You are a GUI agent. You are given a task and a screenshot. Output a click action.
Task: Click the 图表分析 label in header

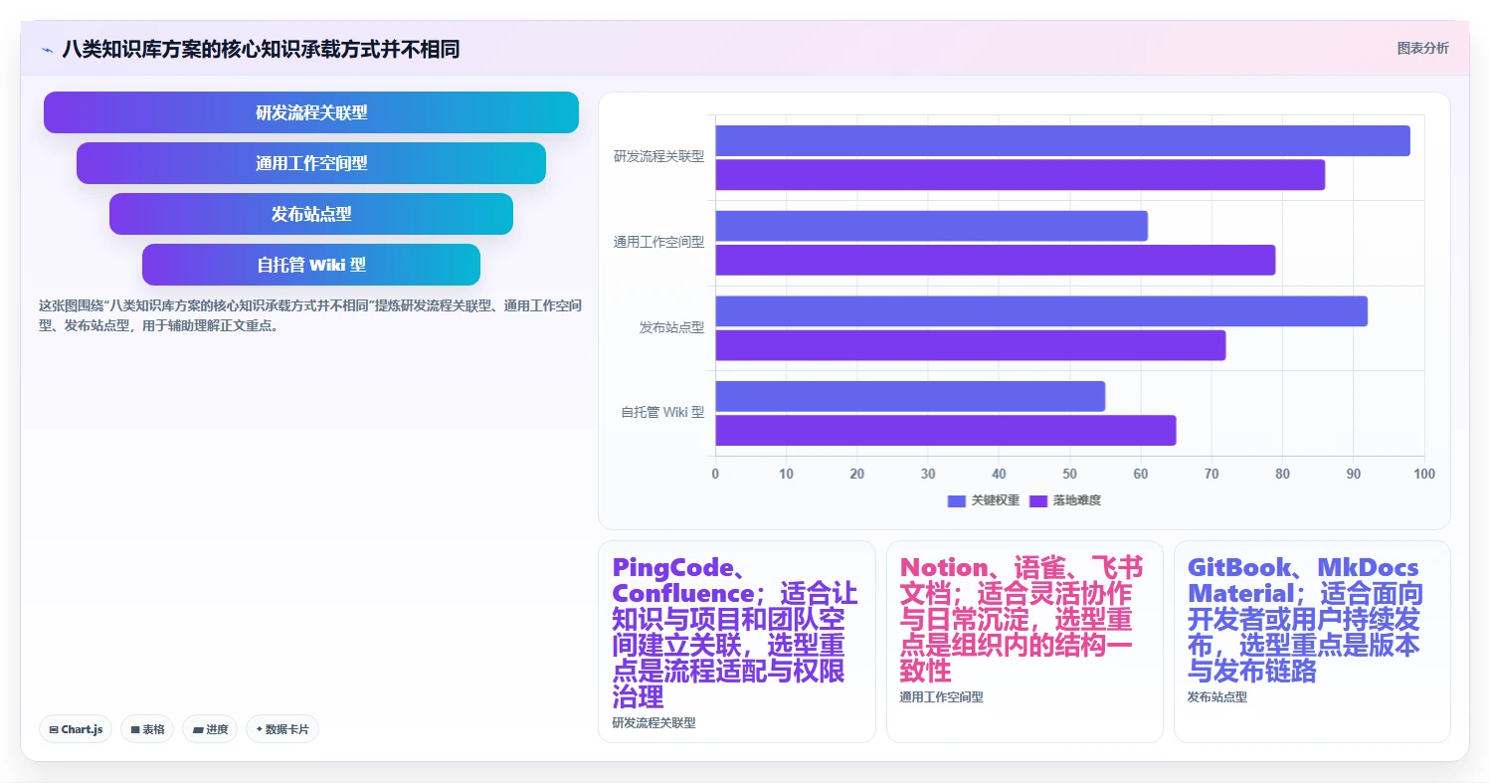click(1422, 48)
